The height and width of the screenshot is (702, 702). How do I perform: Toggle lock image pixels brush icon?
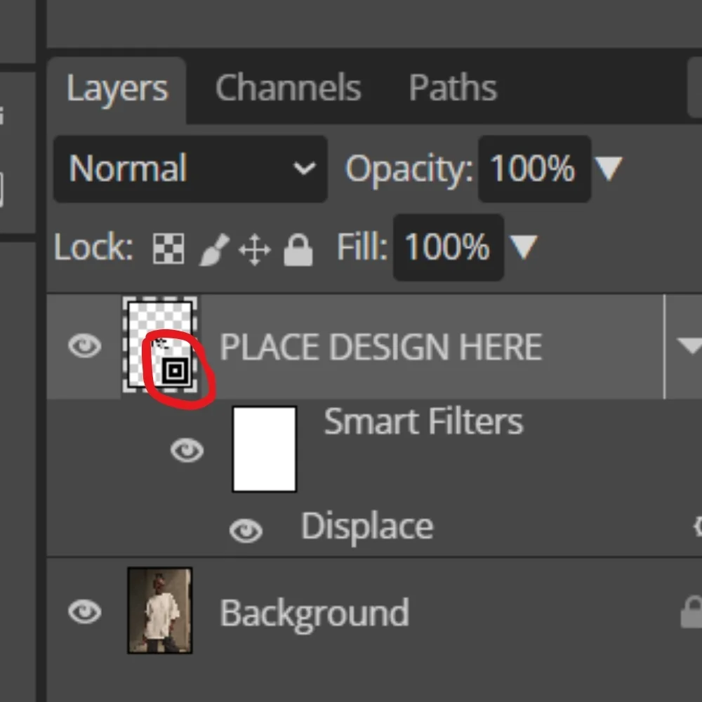pyautogui.click(x=214, y=249)
